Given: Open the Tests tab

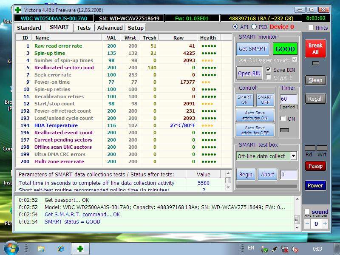Looking at the screenshot, I should click(x=84, y=28).
